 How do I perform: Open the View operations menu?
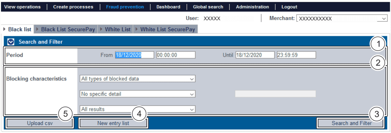click(x=22, y=7)
